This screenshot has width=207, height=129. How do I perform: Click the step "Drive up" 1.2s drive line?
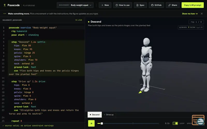tap(29, 82)
